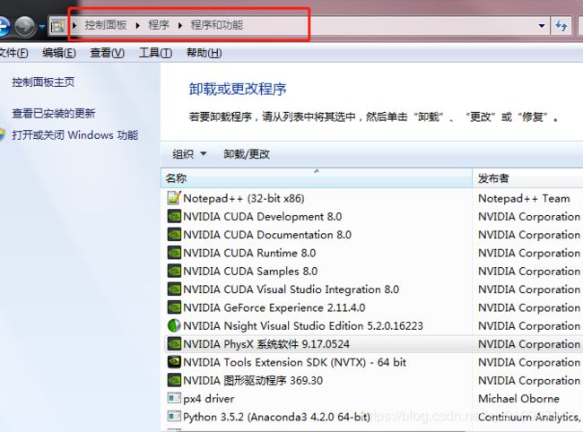
Task: Open the 组织 dropdown menu
Action: point(189,154)
